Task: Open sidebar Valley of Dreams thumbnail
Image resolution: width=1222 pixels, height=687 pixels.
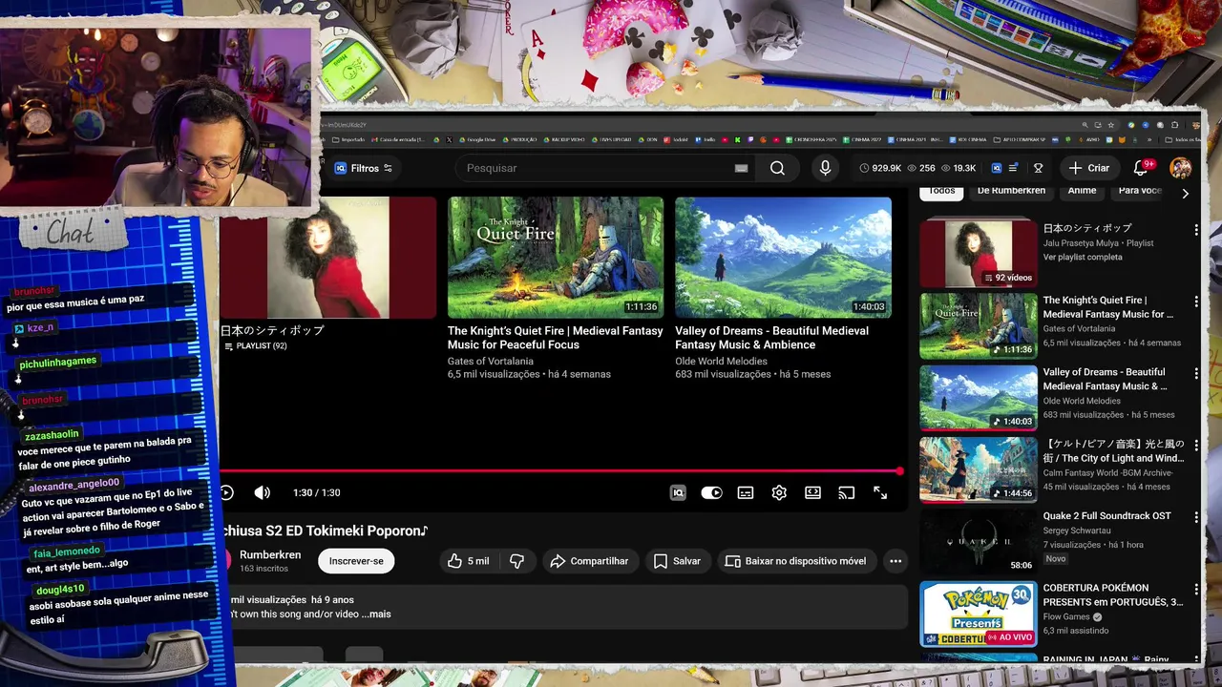Action: tap(979, 397)
